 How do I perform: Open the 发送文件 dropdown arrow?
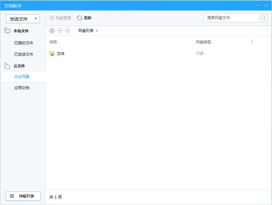click(x=36, y=19)
